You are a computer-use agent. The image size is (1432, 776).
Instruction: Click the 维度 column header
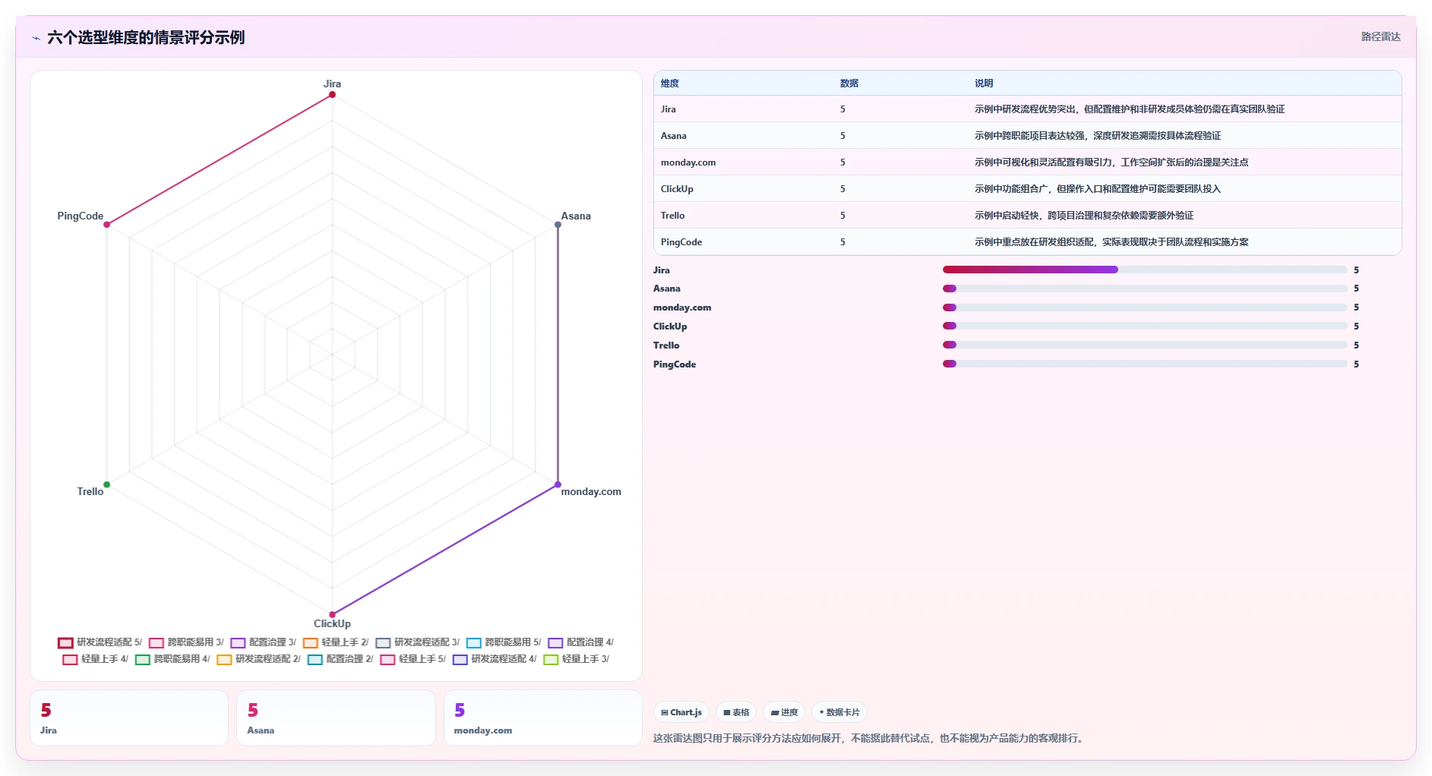[670, 84]
